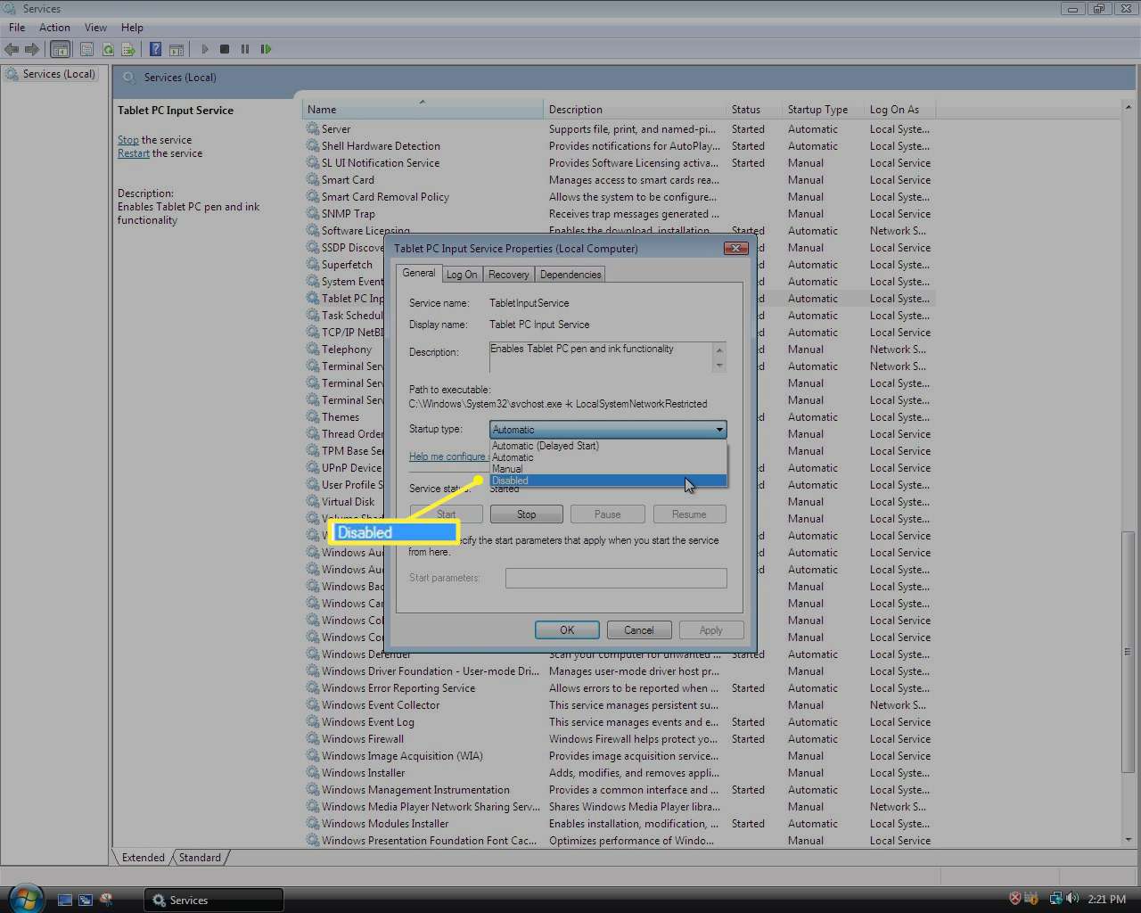The height and width of the screenshot is (913, 1141).
Task: Toggle the Show/Hide Action Pane toolbar icon
Action: click(176, 49)
